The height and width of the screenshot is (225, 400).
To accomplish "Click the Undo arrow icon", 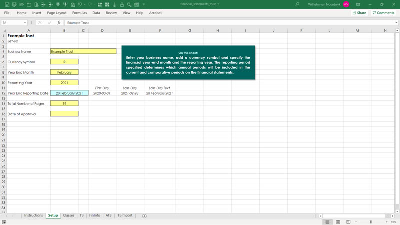I will (80, 5).
